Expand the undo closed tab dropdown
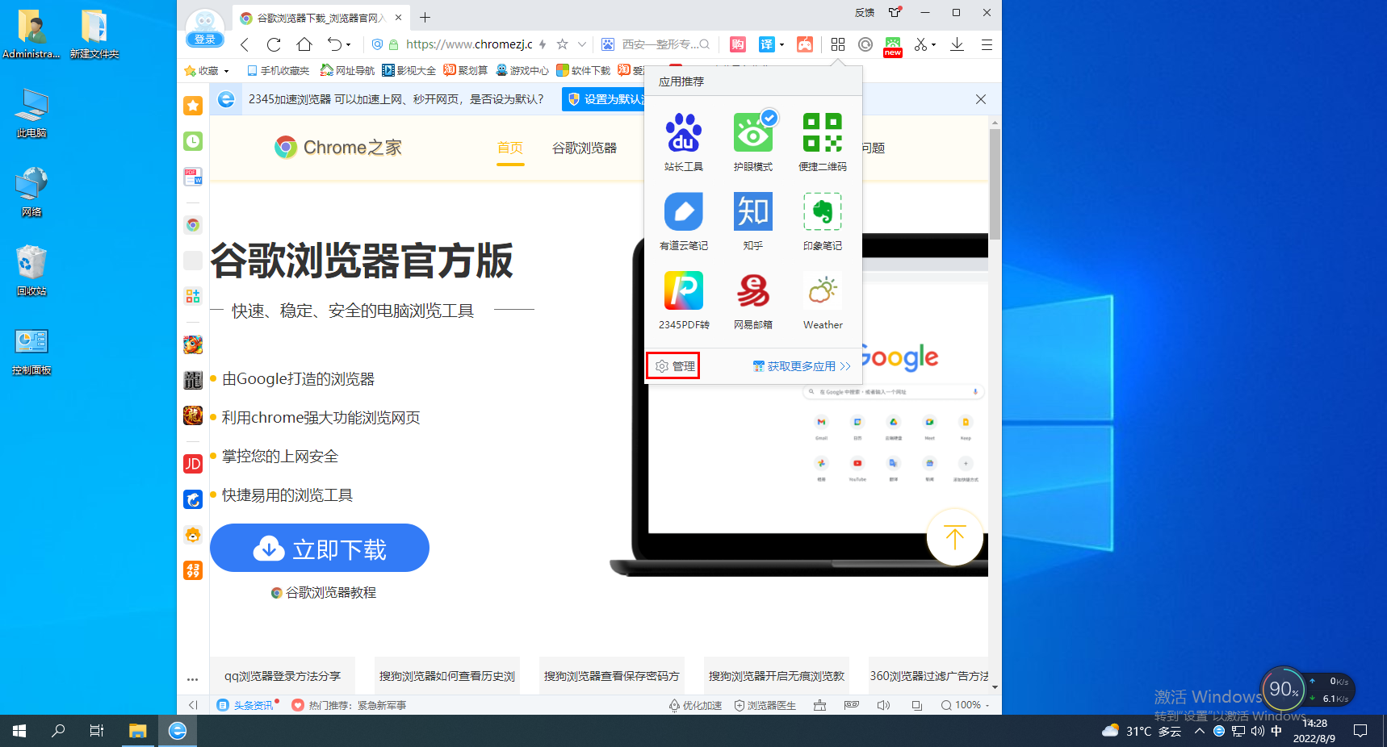This screenshot has width=1387, height=747. tap(349, 44)
